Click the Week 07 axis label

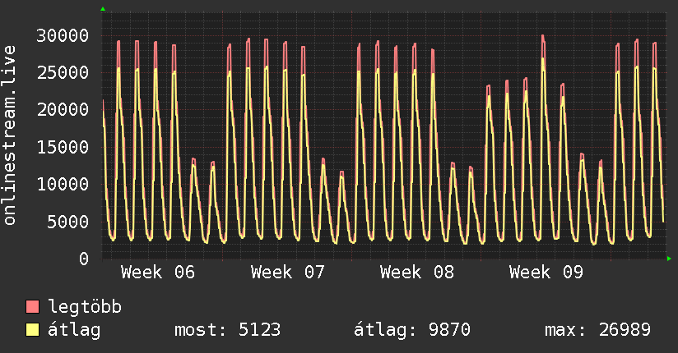288,272
